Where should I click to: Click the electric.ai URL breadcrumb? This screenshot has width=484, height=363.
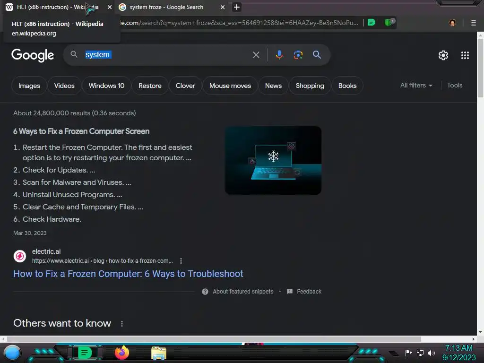coord(103,261)
